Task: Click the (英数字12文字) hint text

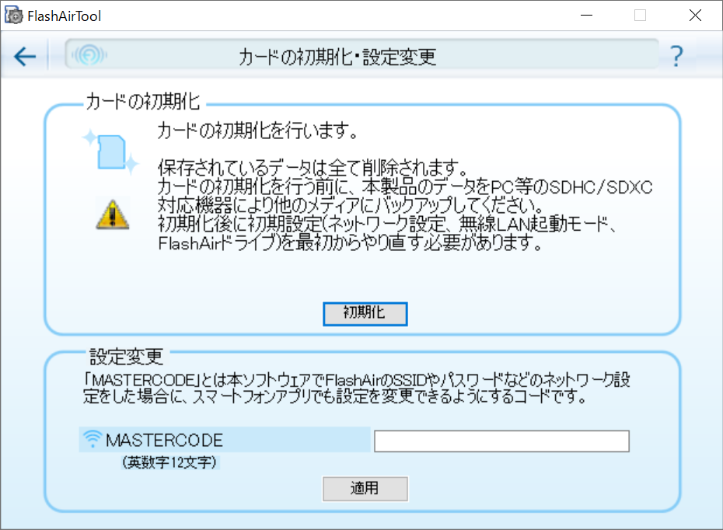Action: tap(170, 463)
